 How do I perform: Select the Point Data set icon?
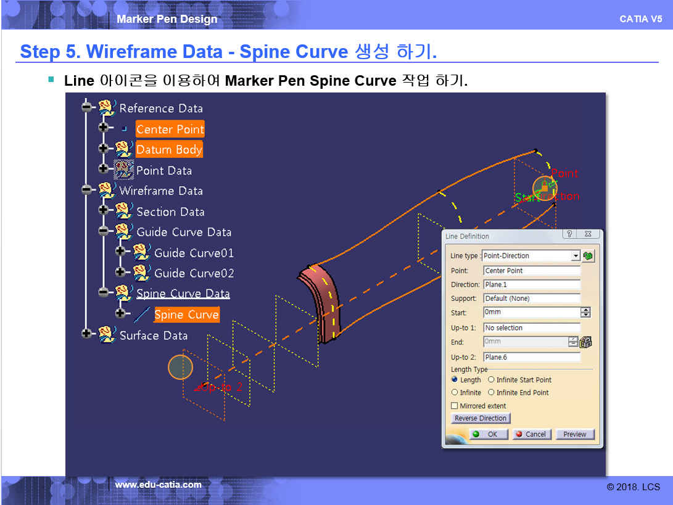pos(124,170)
